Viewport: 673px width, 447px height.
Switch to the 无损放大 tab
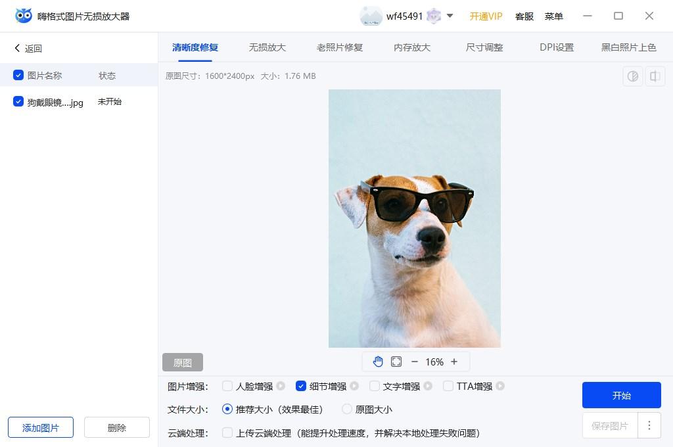(x=267, y=47)
